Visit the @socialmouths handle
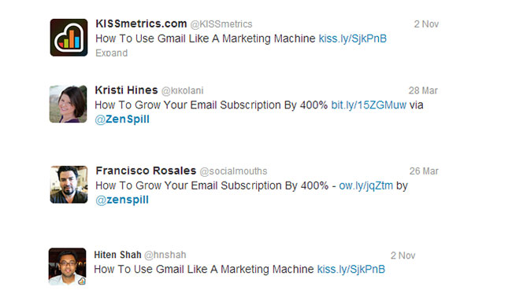The image size is (512, 305). (233, 171)
